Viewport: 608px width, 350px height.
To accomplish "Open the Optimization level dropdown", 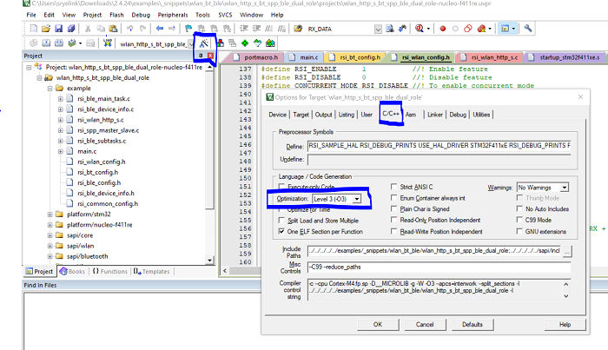I will click(x=356, y=199).
